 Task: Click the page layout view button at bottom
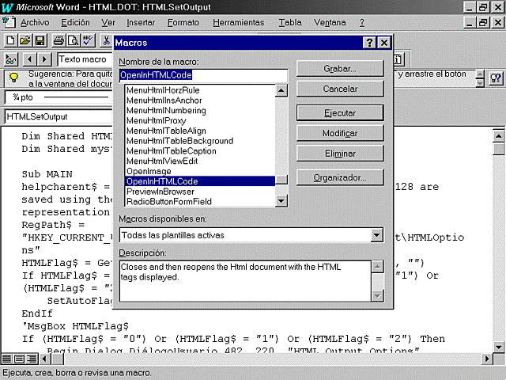[x=19, y=359]
